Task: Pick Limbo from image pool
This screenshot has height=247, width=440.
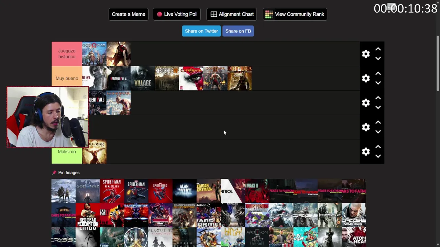Action: 88,237
